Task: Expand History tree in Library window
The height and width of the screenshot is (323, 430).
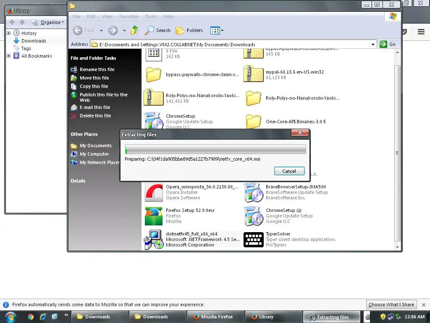Action: click(8, 33)
